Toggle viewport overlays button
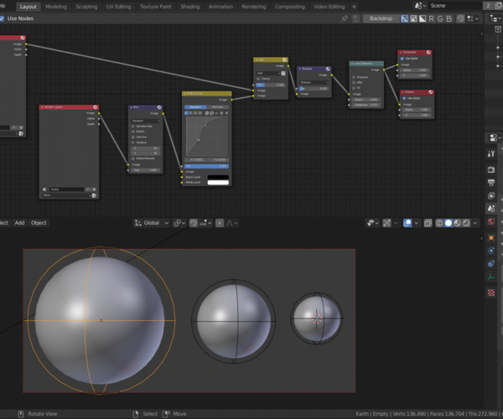Viewport: 503px width, 419px height. [407, 223]
